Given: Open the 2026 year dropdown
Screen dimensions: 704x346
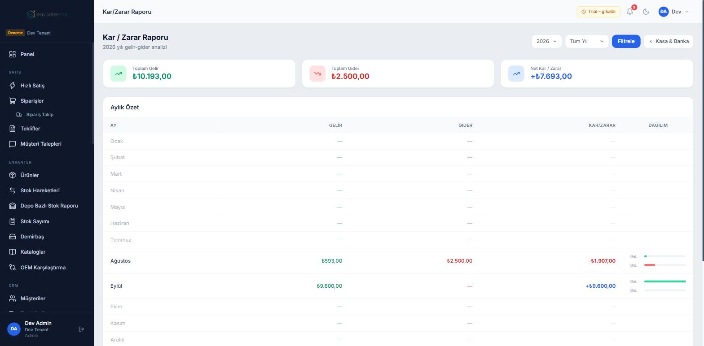Looking at the screenshot, I should tap(546, 41).
